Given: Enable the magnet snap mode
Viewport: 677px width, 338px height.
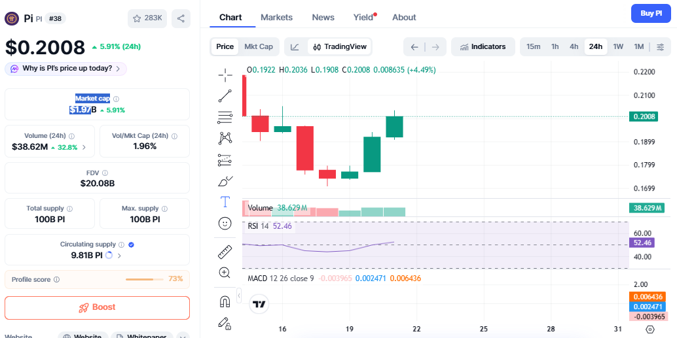Looking at the screenshot, I should (225, 301).
